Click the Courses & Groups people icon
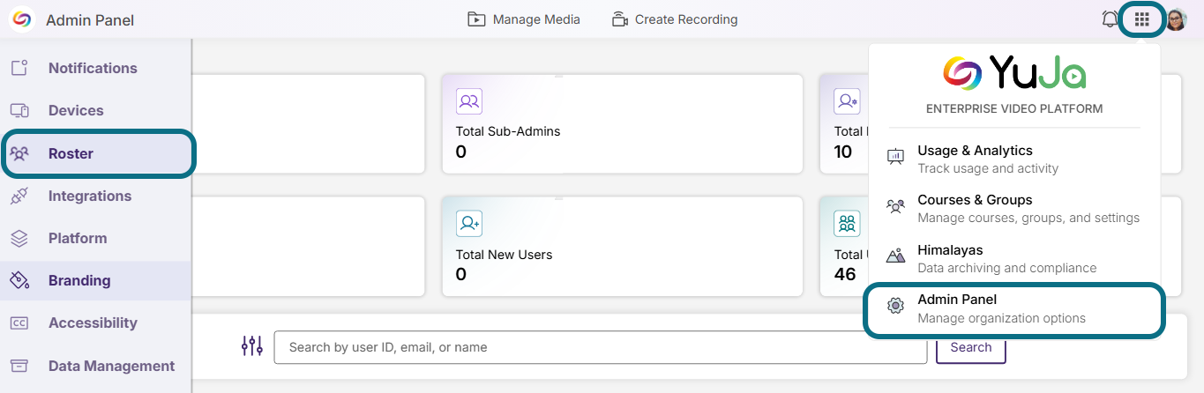This screenshot has width=1204, height=393. [895, 207]
